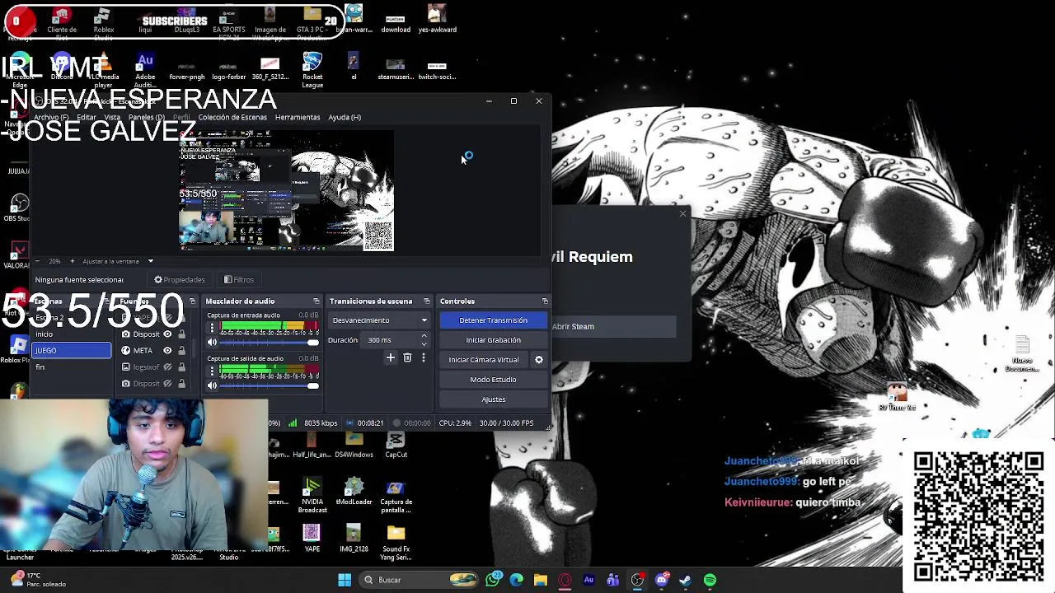Toggle visibility of first Disposit source
1055x593 pixels.
167,334
